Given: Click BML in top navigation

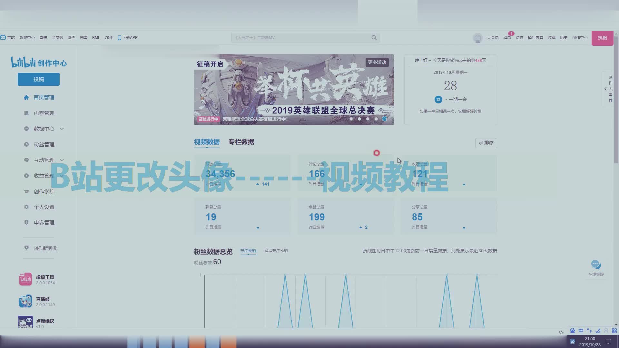Looking at the screenshot, I should (96, 38).
